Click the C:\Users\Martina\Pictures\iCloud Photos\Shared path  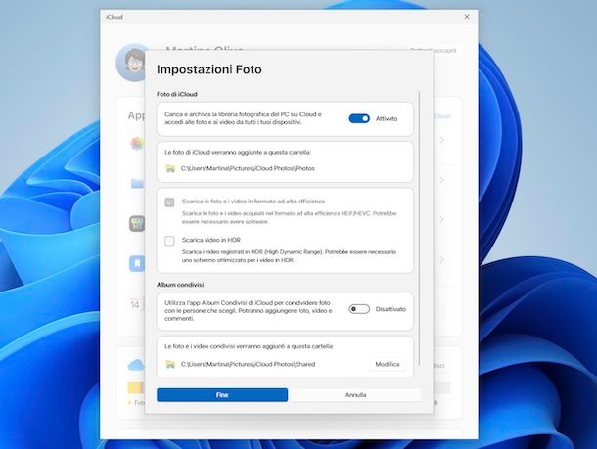248,364
